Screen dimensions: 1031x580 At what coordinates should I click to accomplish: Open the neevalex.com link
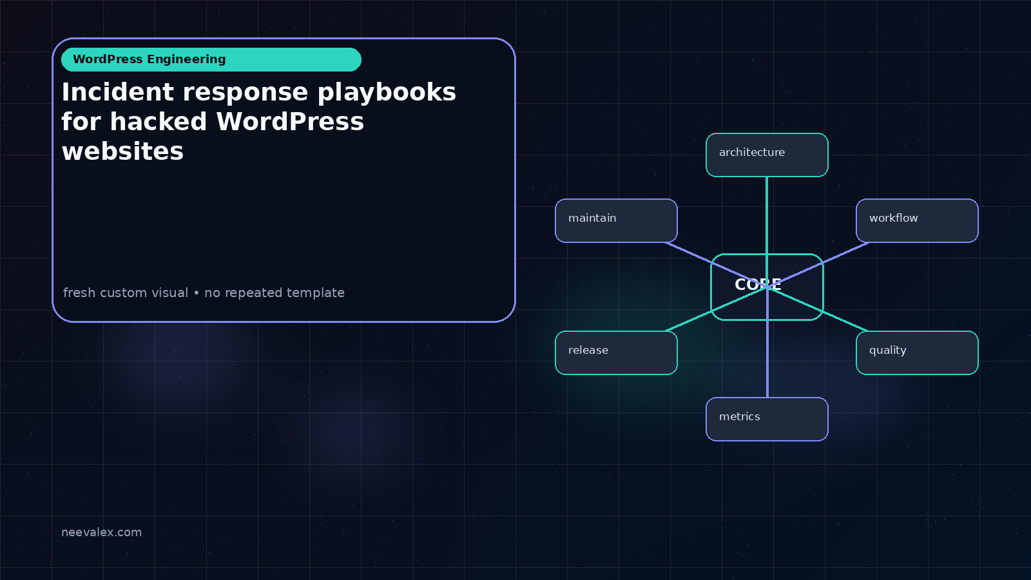101,532
